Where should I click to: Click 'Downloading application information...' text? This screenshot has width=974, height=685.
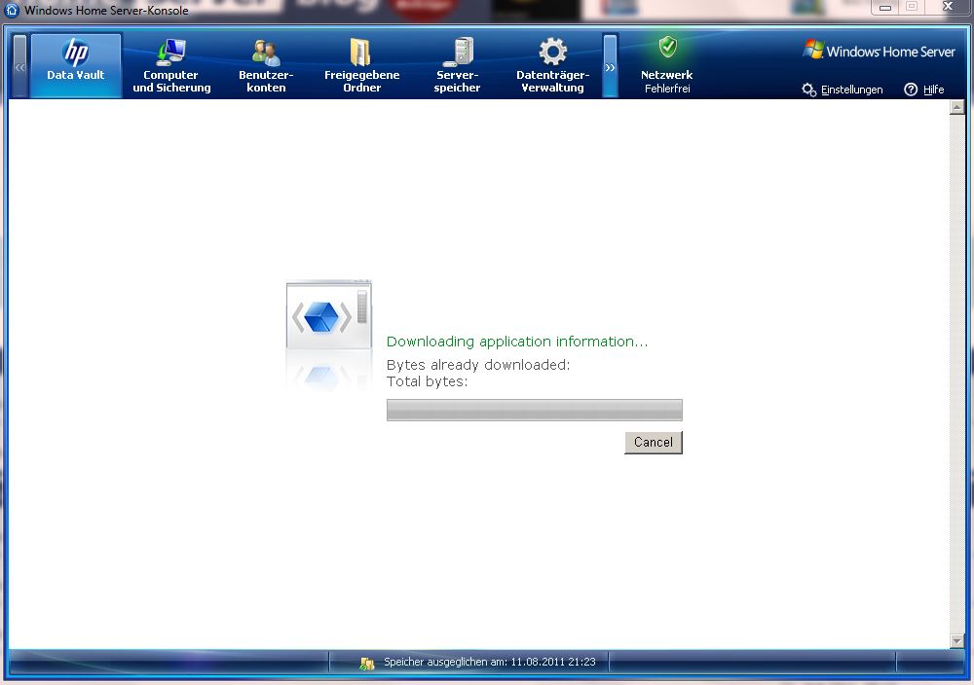[517, 342]
